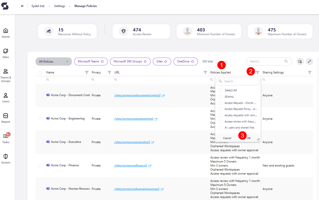Screen dimensions: 319x200
Task: Go to Settings via the breadcrumb
Action: point(60,6)
